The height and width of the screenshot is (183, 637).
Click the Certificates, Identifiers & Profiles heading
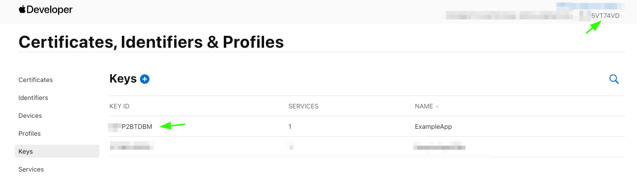coord(151,42)
